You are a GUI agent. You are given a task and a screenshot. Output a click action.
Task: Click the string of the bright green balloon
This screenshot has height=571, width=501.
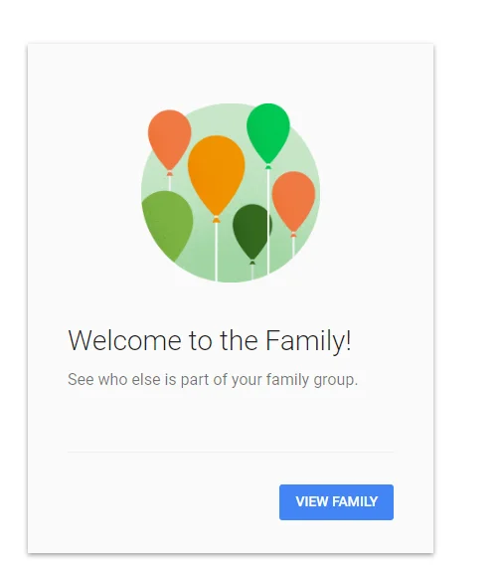click(268, 220)
